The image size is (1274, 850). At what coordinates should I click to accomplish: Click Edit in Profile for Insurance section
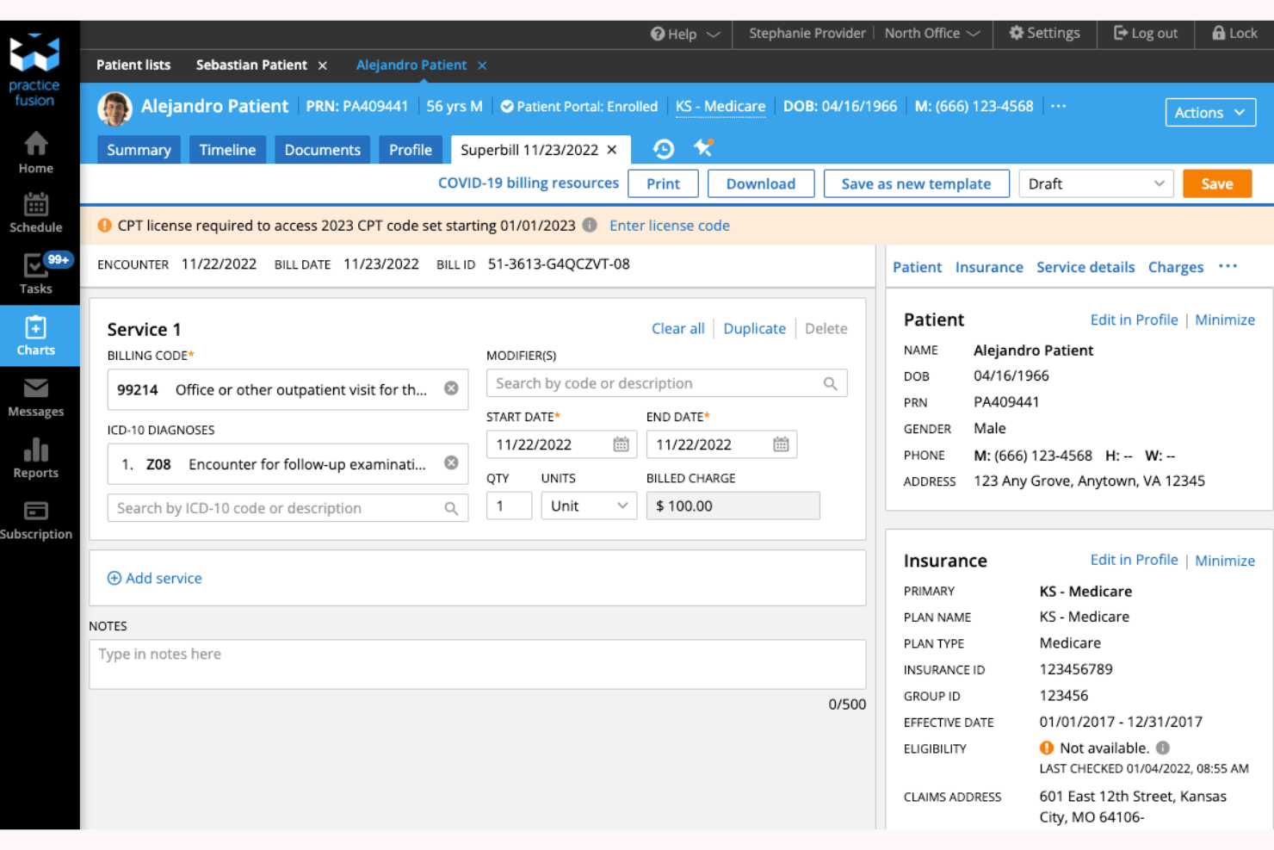1134,560
